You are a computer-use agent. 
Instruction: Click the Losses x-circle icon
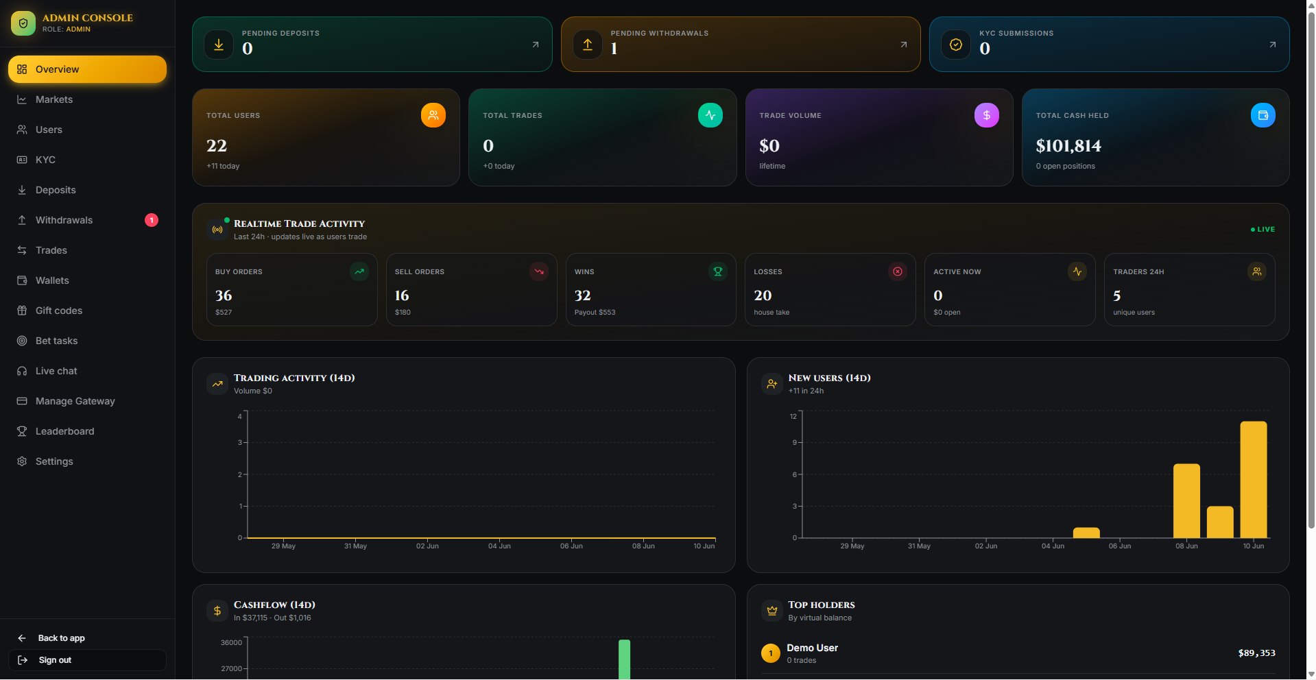[898, 271]
